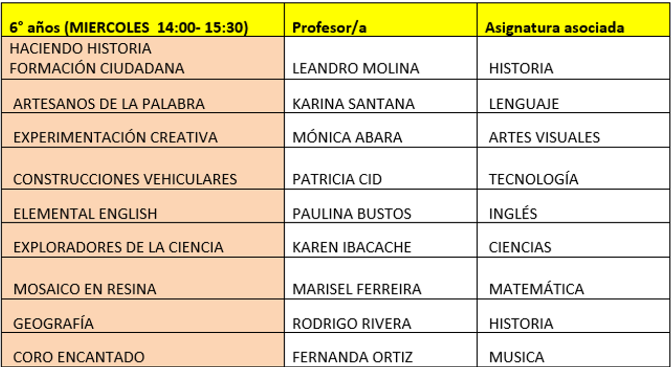Viewport: 671px width, 367px height.
Task: Select the "Asignatura asociada" column header
Action: [x=555, y=28]
